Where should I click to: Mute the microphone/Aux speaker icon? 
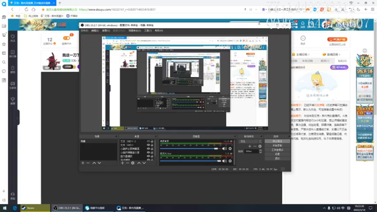(224, 161)
